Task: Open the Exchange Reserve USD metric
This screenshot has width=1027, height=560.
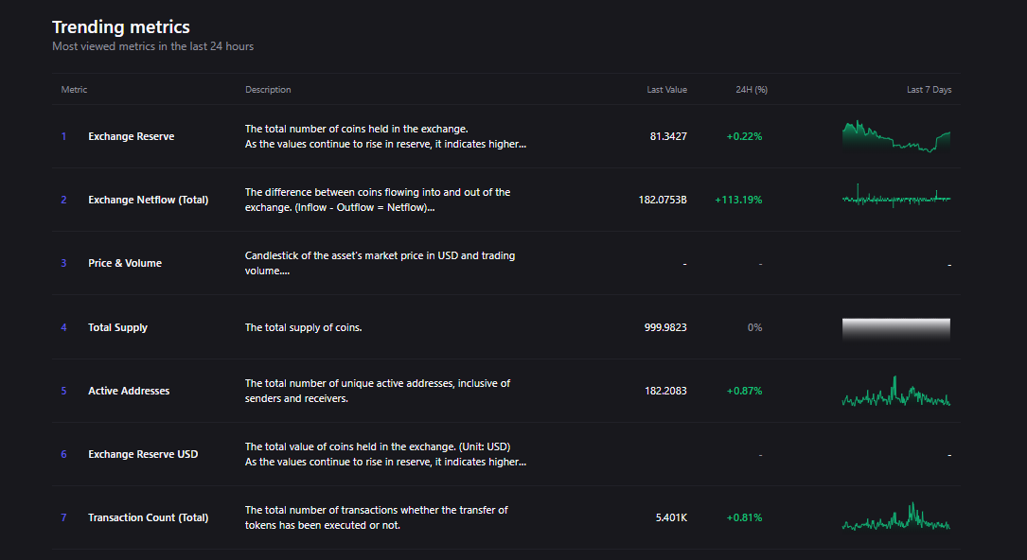Action: click(x=143, y=454)
